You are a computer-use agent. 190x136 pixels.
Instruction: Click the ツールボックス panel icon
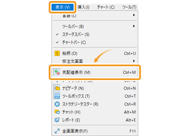(57, 96)
